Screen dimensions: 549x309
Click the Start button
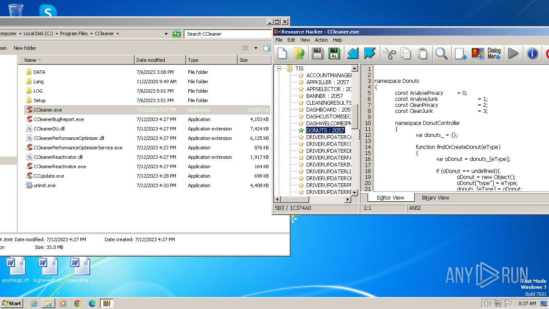click(12, 303)
